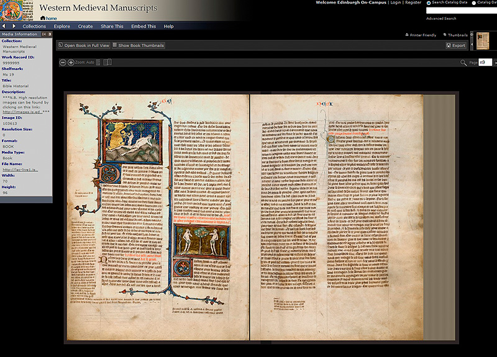This screenshot has width=497, height=357.
Task: Click the Western Medieval Manuscripts title
Action: (98, 7)
